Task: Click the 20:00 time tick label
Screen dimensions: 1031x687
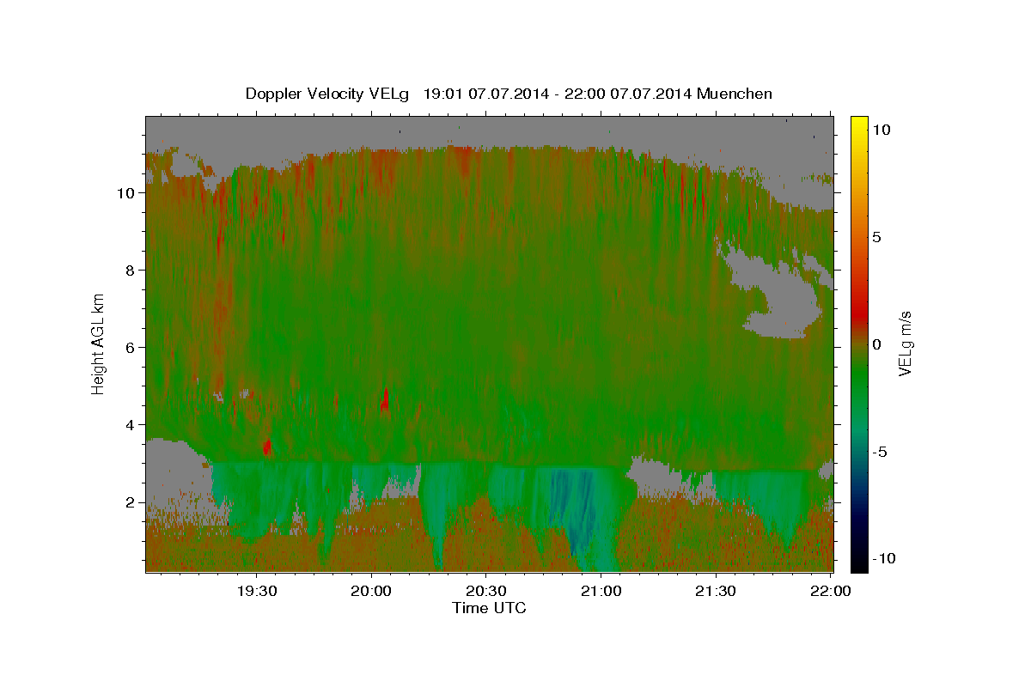Action: click(x=371, y=591)
